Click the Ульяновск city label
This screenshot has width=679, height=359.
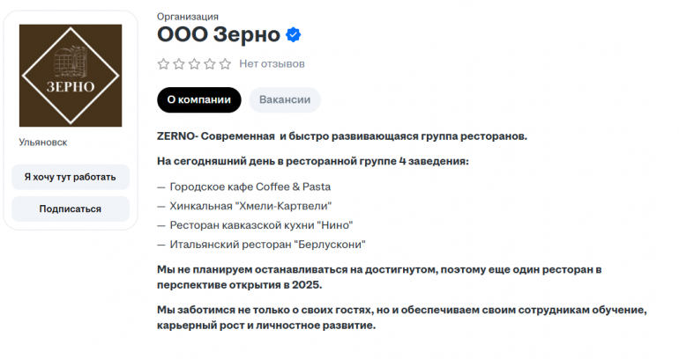click(42, 142)
